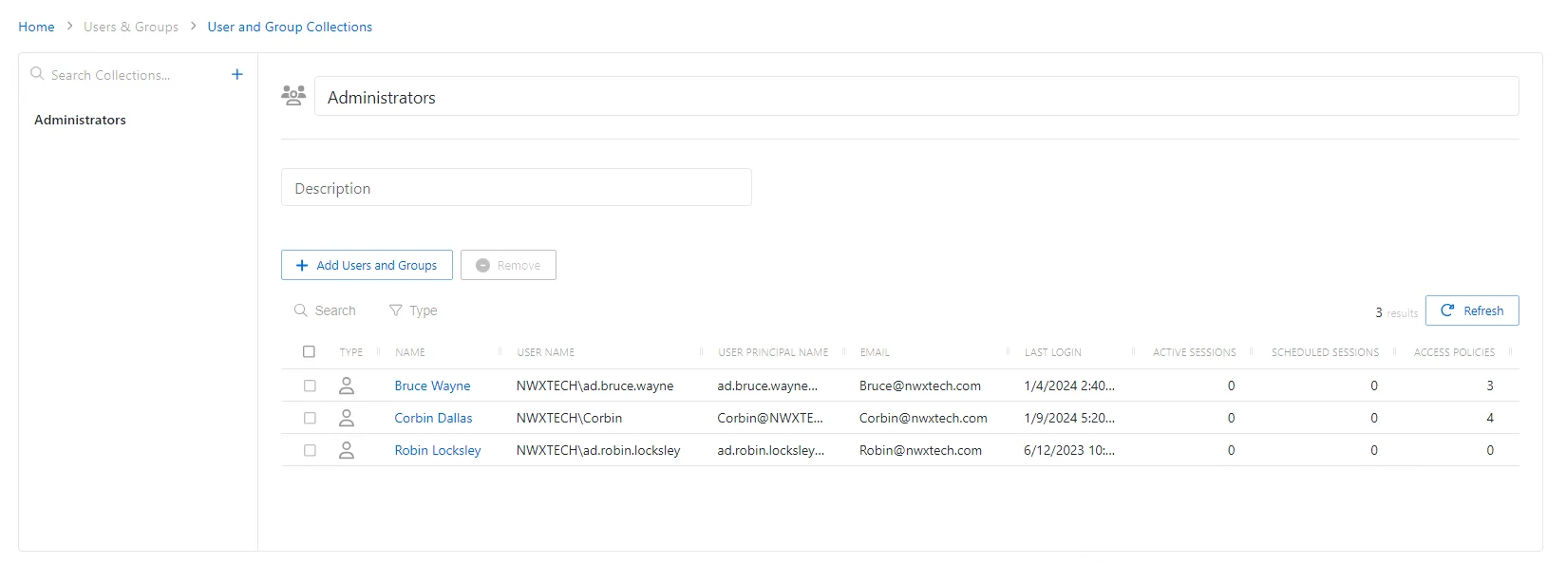Screen dimensions: 1566x564
Task: Click the table Search field
Action: pos(335,310)
